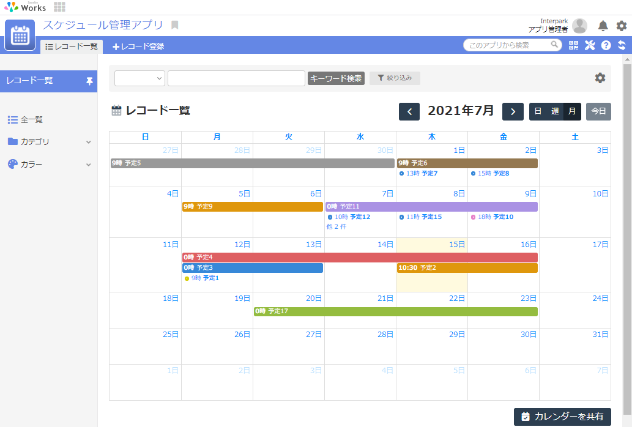The width and height of the screenshot is (632, 427).
Task: Open the 9時 予定1 event
Action: 201,278
